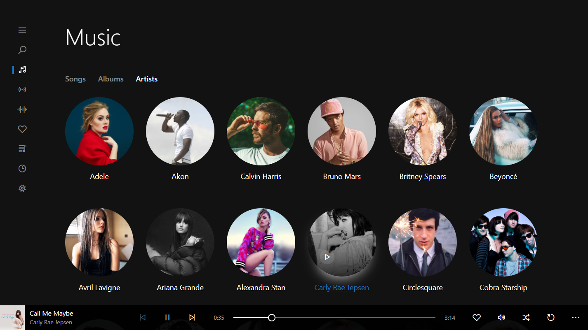Click the Akon name label
The width and height of the screenshot is (588, 330).
(x=180, y=177)
